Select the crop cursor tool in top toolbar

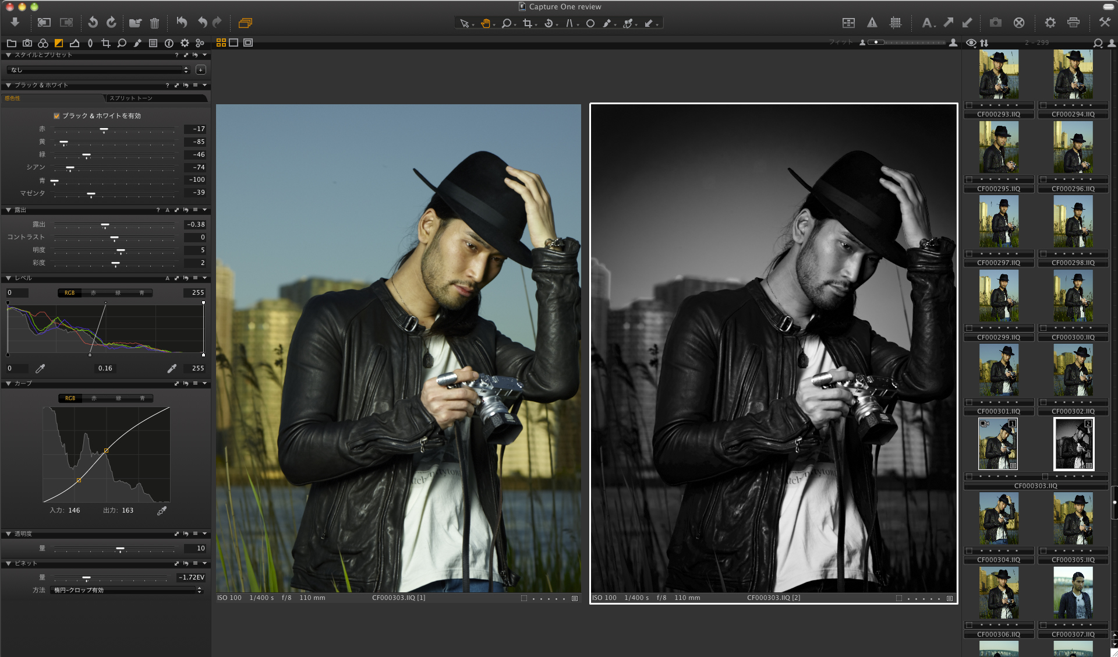[x=527, y=23]
